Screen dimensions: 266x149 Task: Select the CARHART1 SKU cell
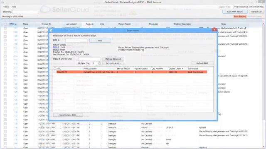pos(62,72)
